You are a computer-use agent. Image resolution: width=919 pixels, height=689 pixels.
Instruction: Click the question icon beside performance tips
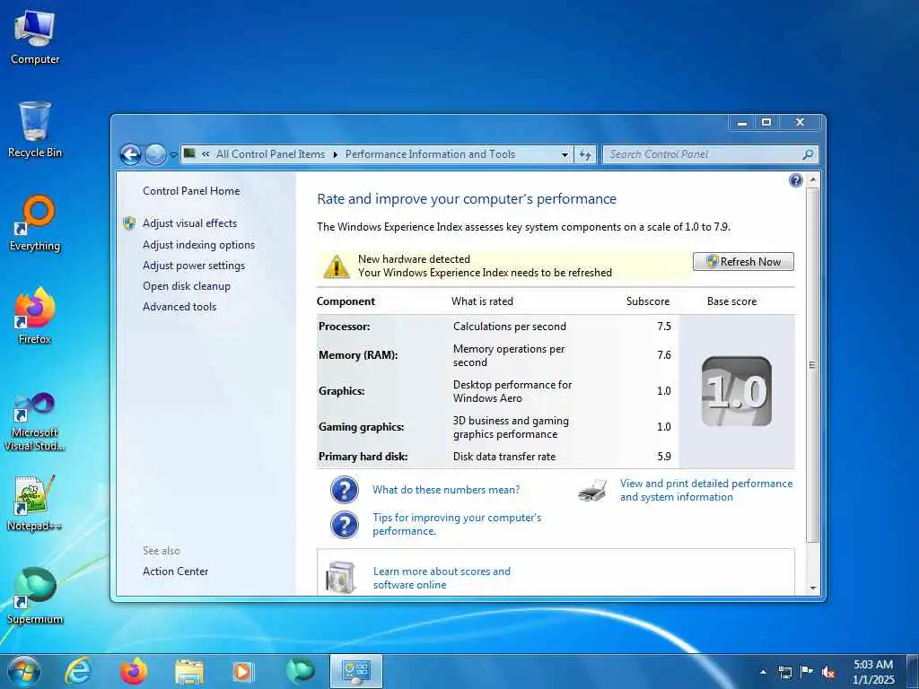click(344, 524)
